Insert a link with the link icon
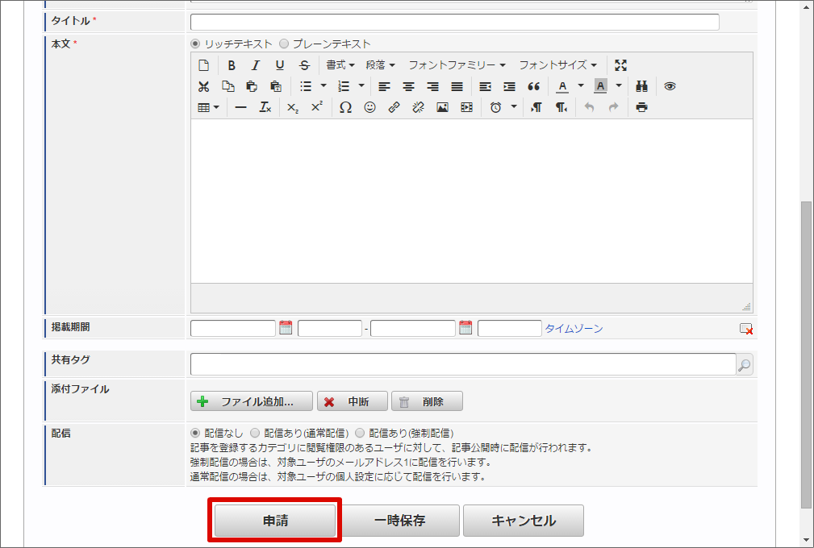814x548 pixels. point(394,107)
